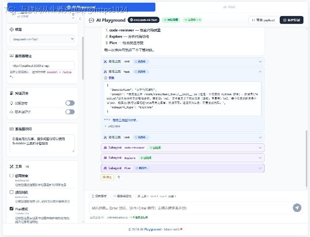This screenshot has width=310, height=237.
Task: Click the people icon on Subagent Plan row
Action: coord(105,168)
